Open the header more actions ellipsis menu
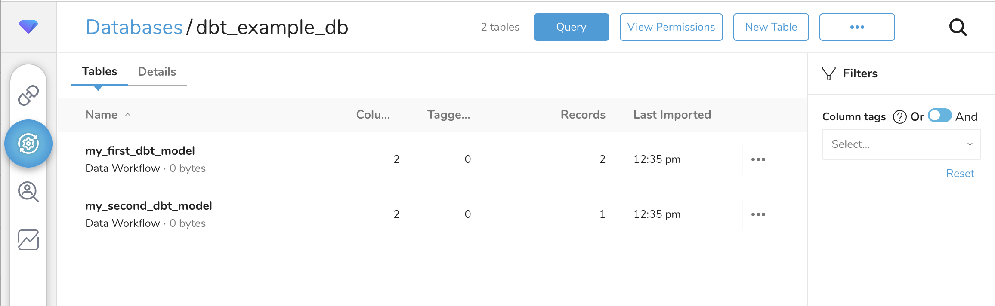Viewport: 995px width, 306px height. tap(857, 27)
